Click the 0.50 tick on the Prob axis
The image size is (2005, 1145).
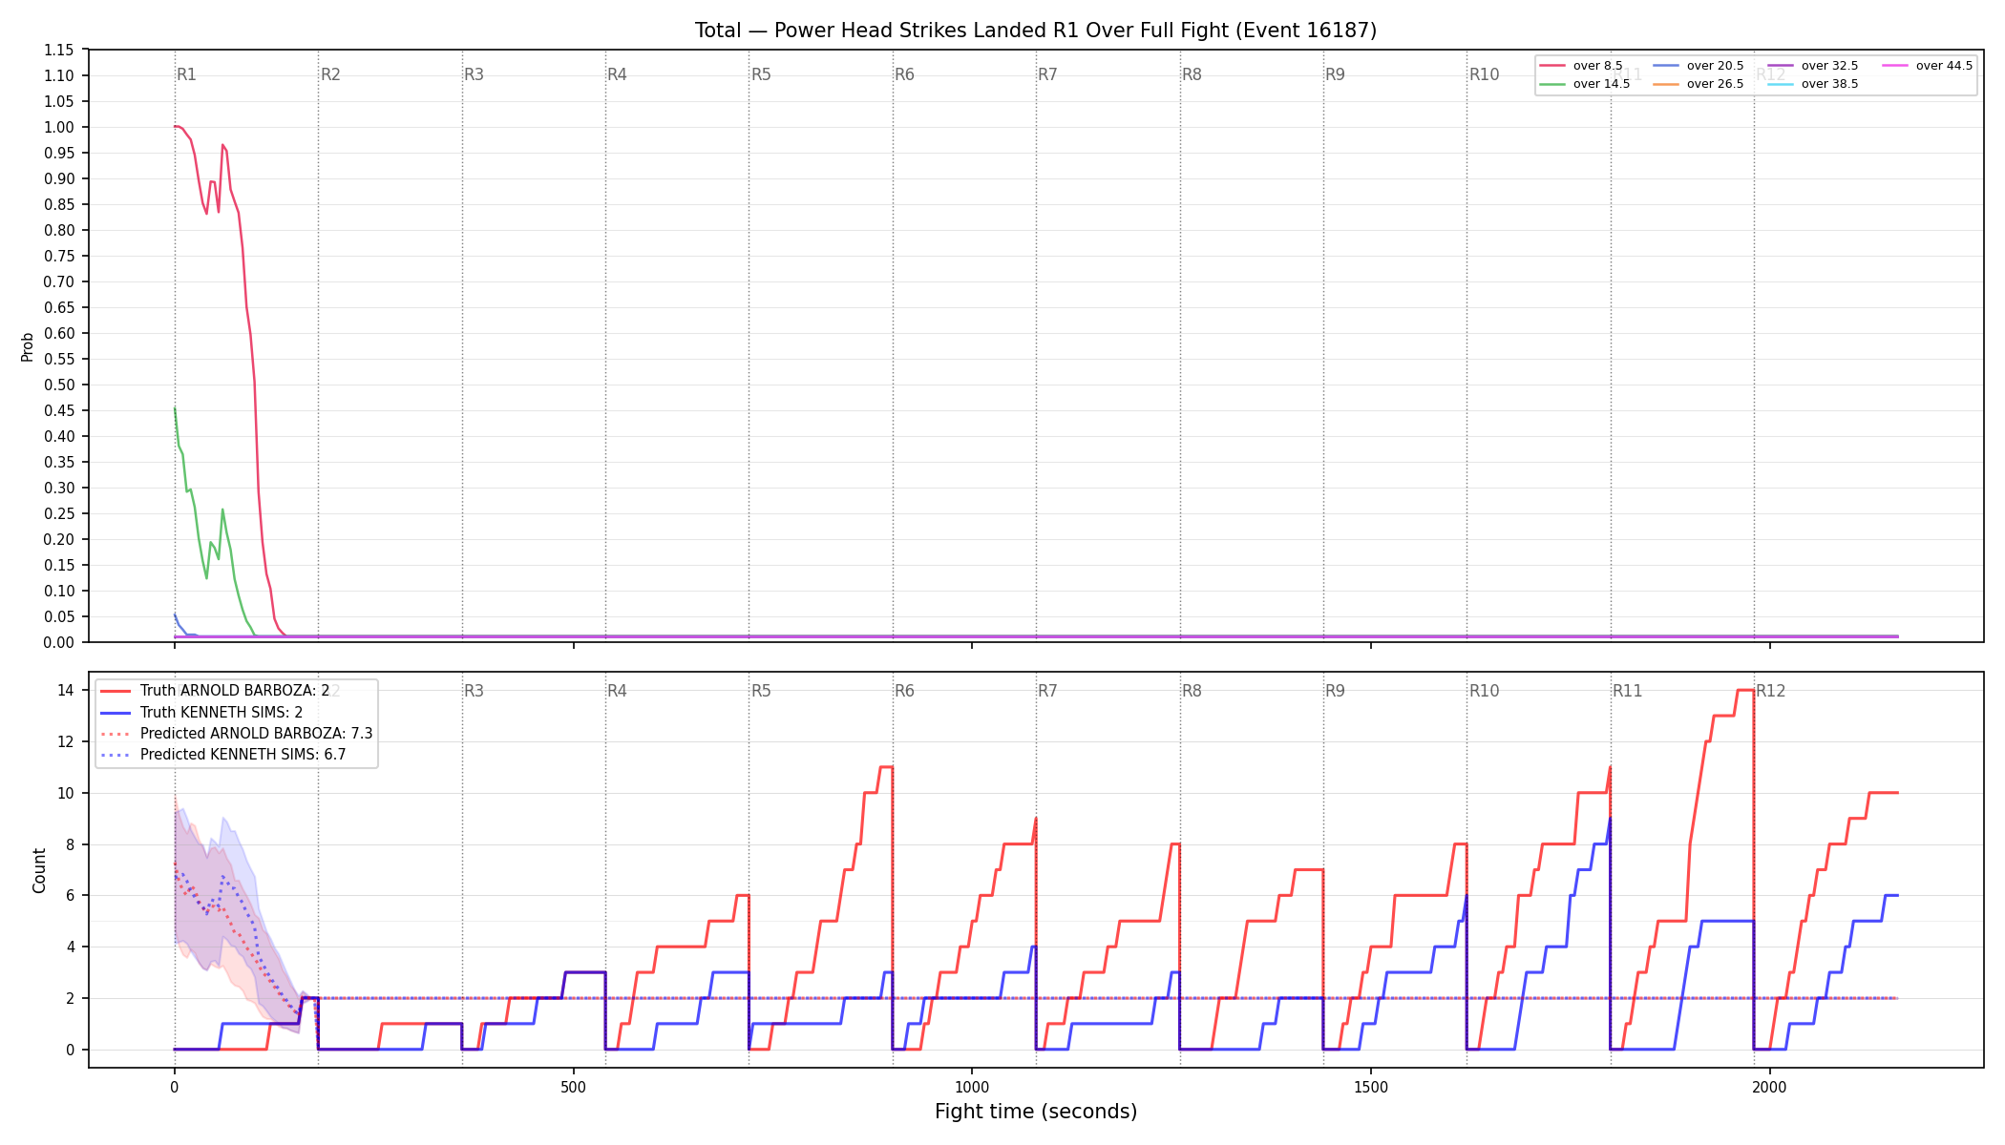(58, 385)
